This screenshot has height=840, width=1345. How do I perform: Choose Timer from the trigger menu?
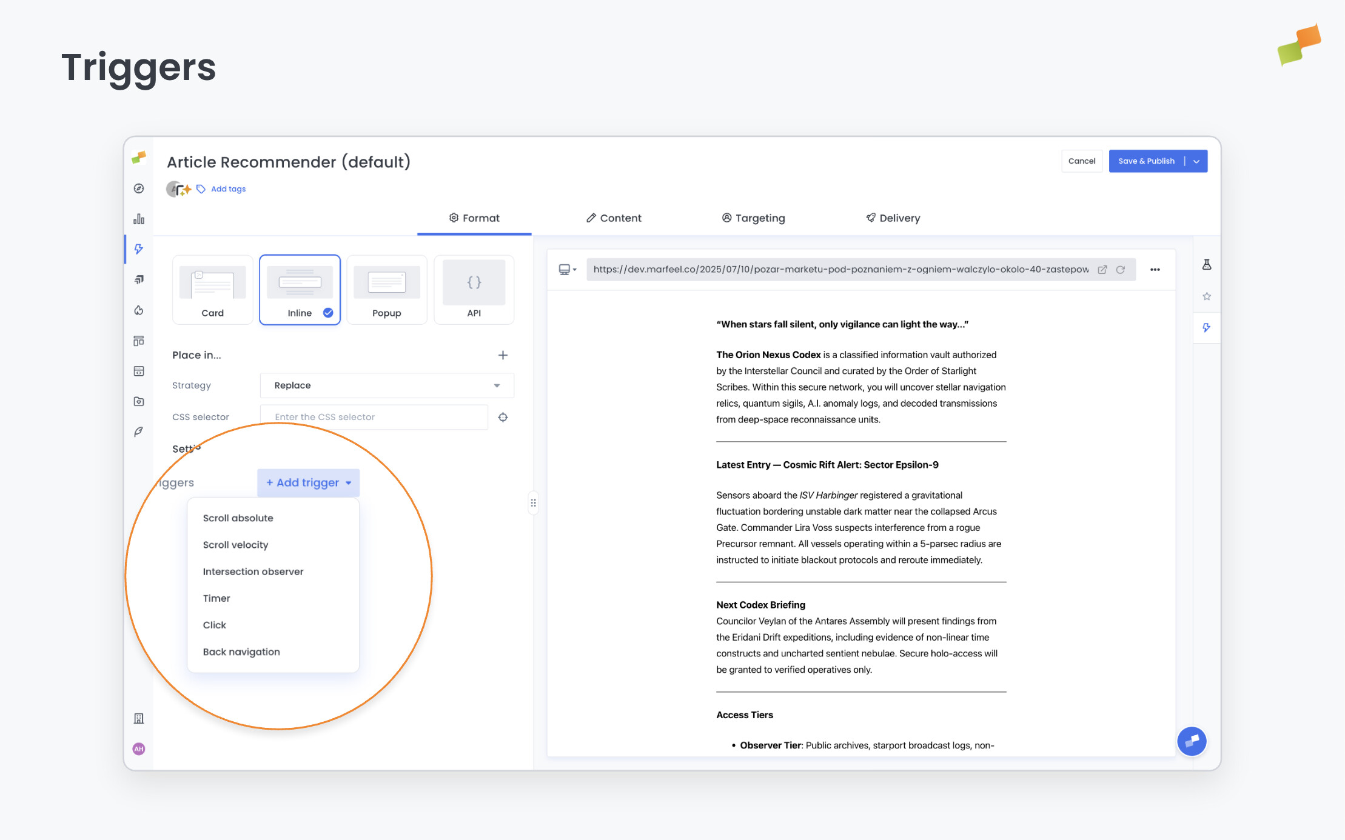(x=216, y=598)
